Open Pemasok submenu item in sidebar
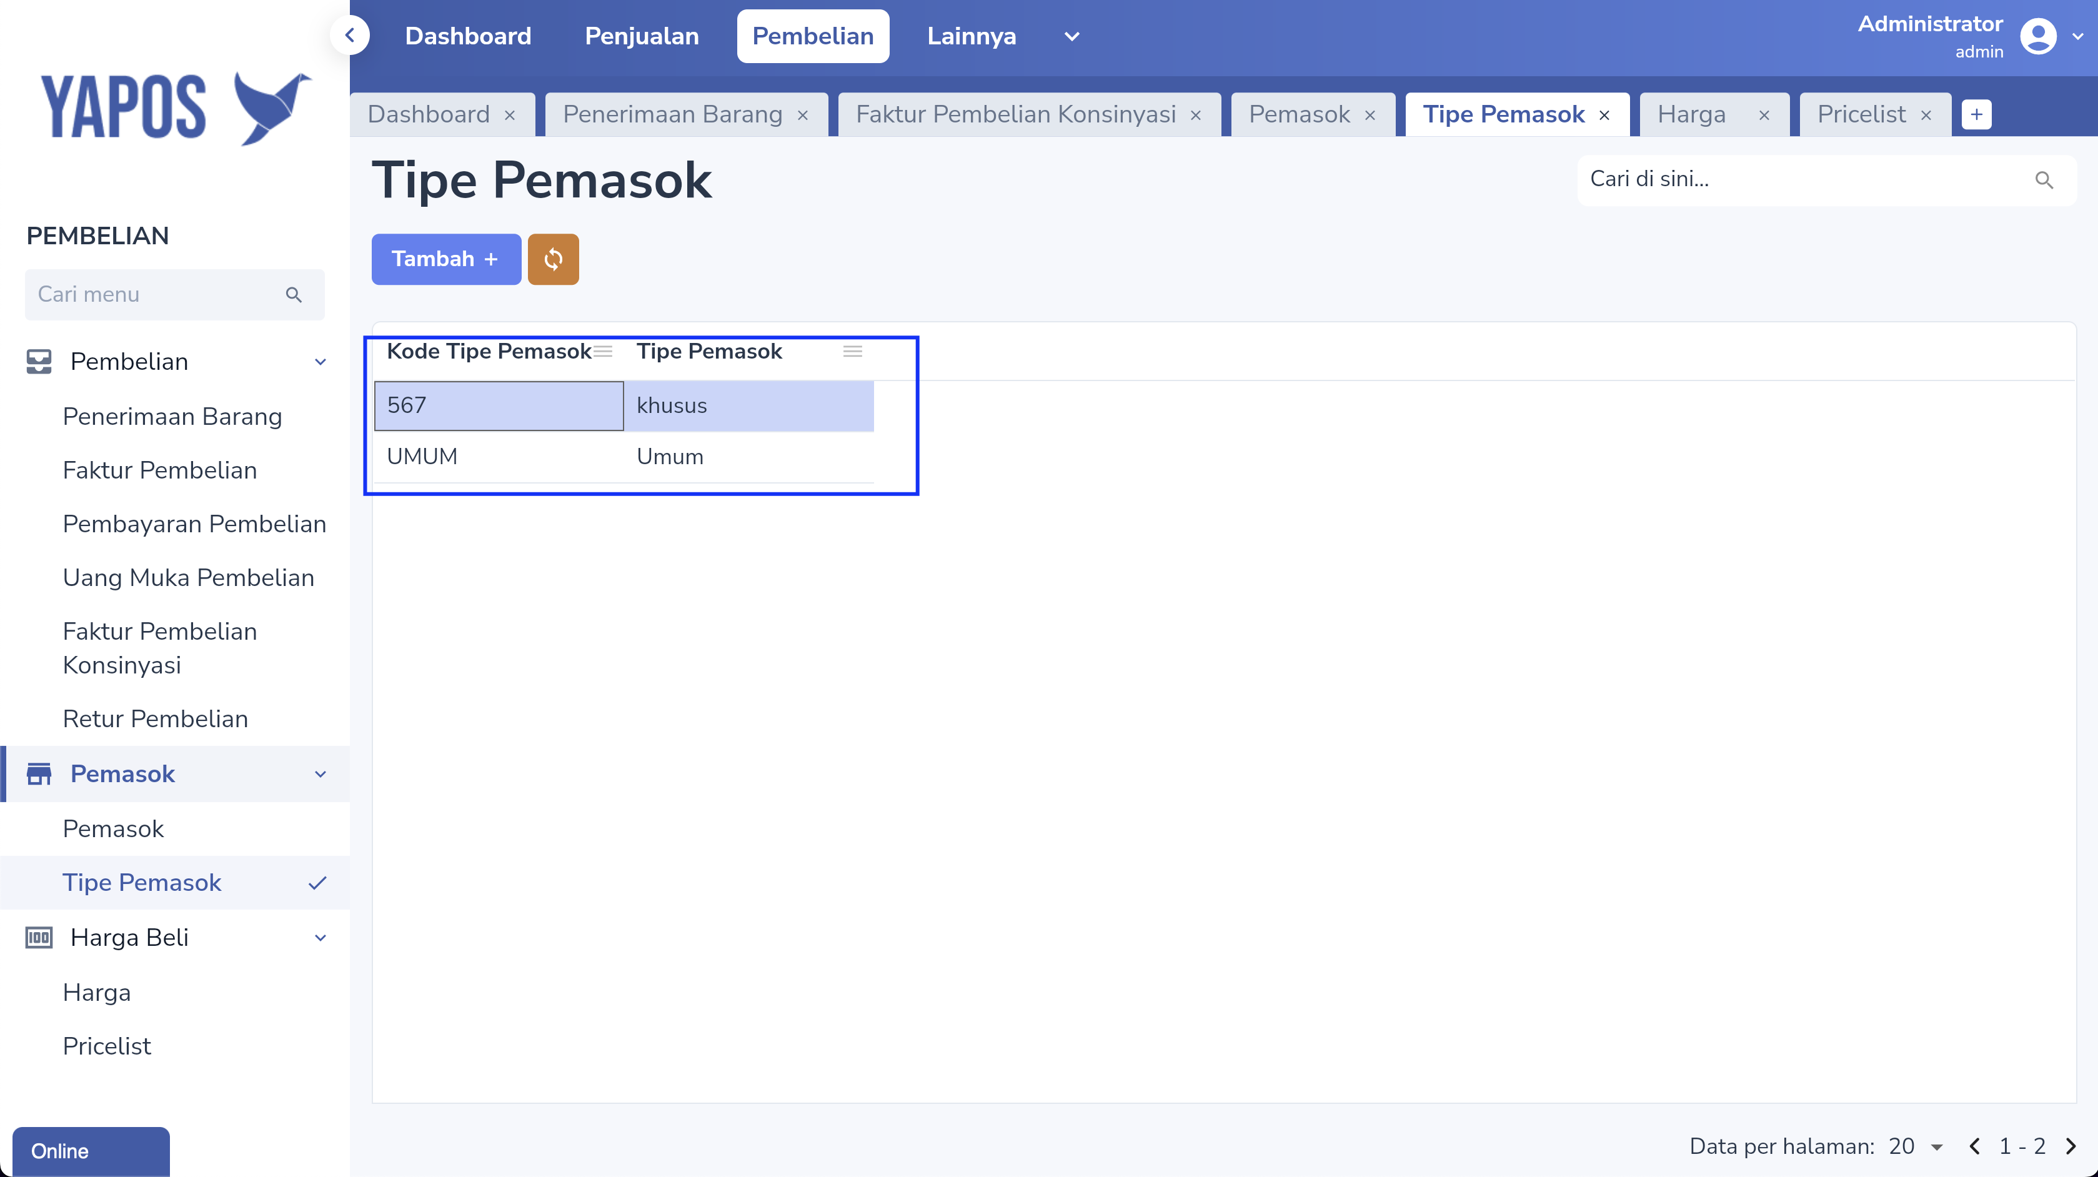Viewport: 2098px width, 1177px height. coord(113,828)
